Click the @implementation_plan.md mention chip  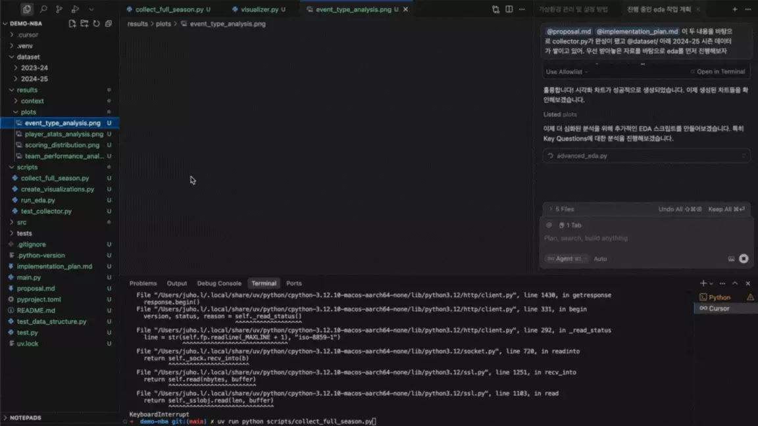click(637, 32)
